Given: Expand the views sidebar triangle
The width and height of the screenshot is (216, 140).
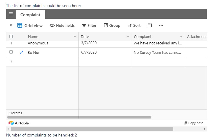Looking at the screenshot, I should (11, 25).
